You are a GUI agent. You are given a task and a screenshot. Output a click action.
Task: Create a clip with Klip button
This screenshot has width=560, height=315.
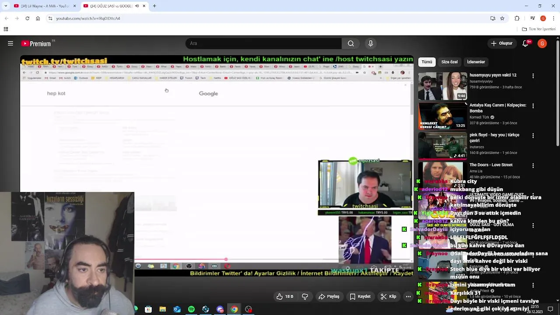(388, 297)
